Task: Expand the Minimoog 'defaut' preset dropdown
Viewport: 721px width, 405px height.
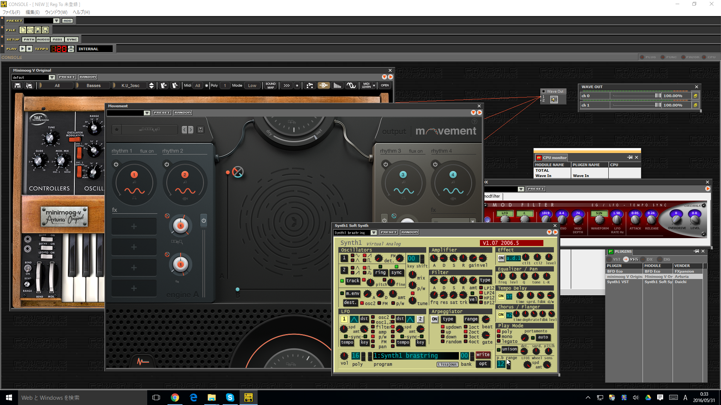Action: coord(52,77)
